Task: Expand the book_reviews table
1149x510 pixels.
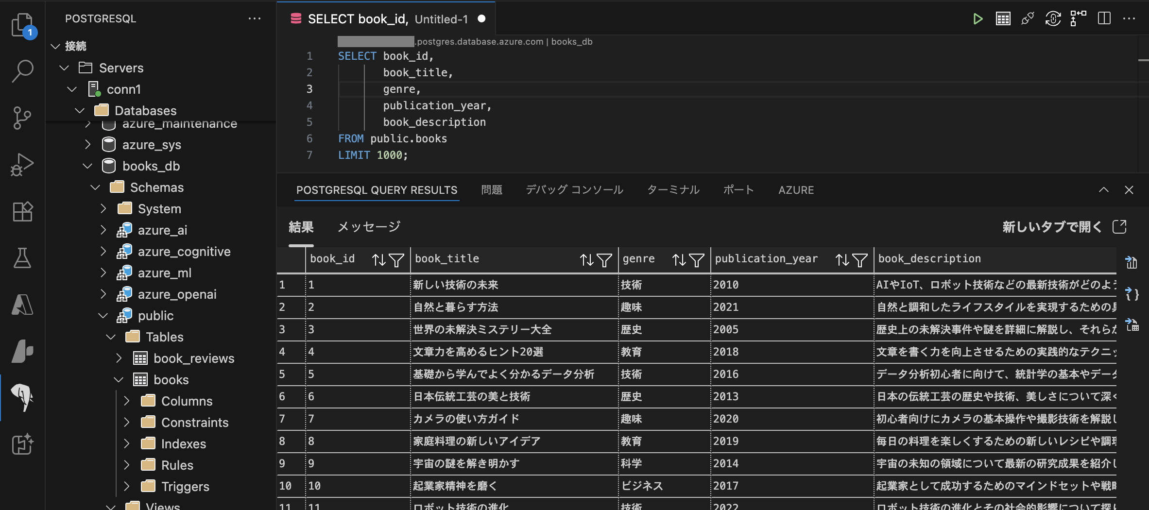Action: [119, 358]
